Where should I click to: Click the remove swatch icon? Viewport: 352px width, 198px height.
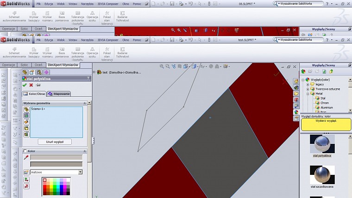tap(26, 186)
